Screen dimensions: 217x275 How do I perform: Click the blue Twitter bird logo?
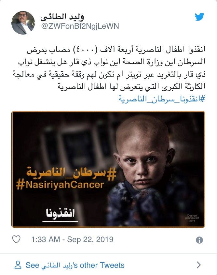pyautogui.click(x=199, y=17)
